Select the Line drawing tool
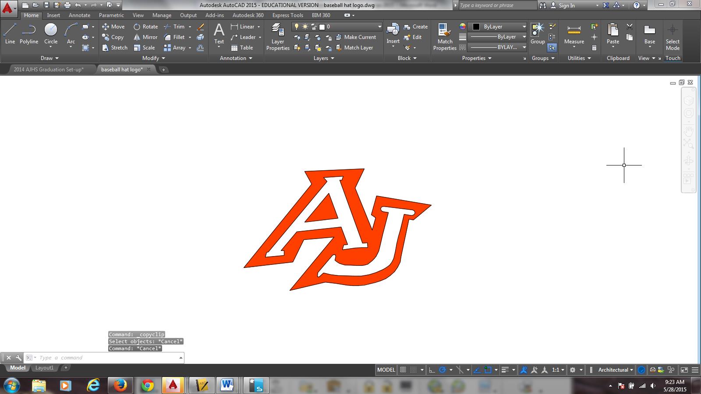 pyautogui.click(x=10, y=34)
